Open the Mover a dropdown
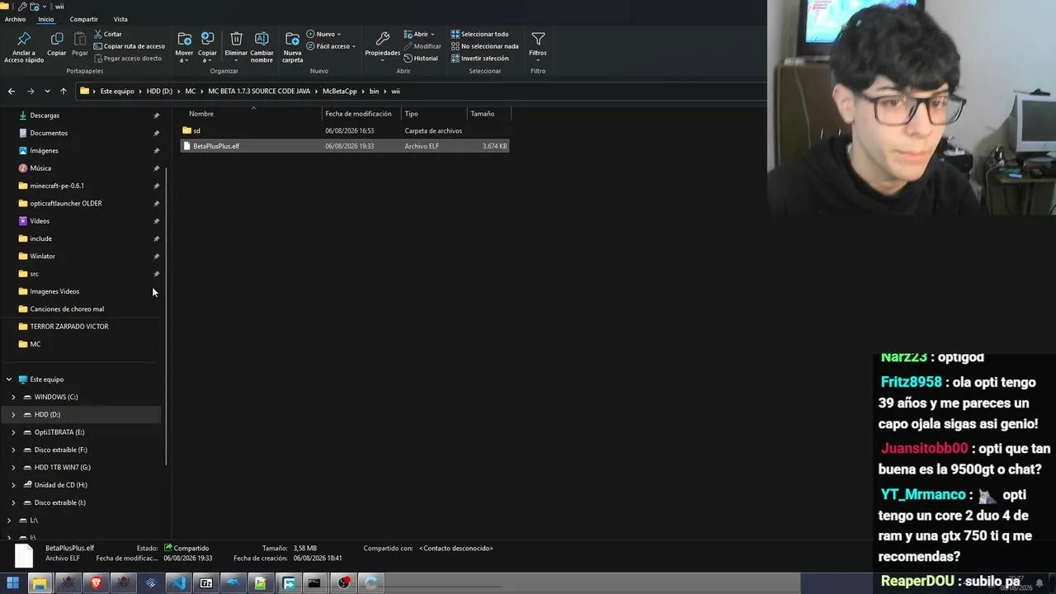Image resolution: width=1056 pixels, height=594 pixels. (x=184, y=48)
